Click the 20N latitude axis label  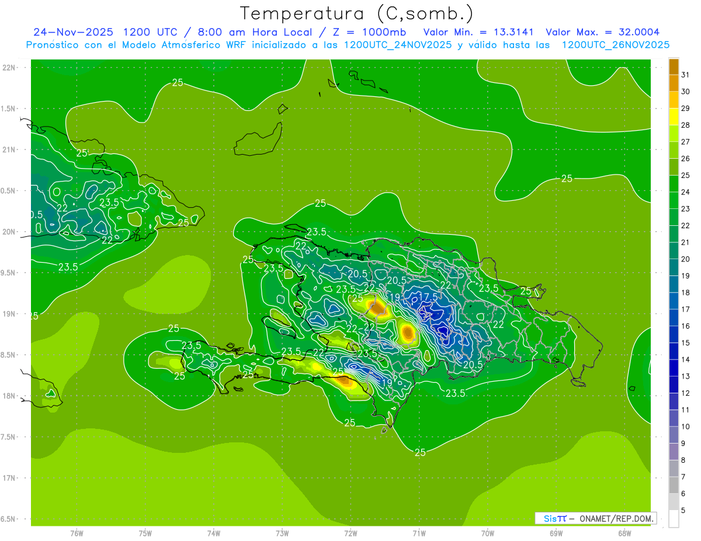coord(9,232)
